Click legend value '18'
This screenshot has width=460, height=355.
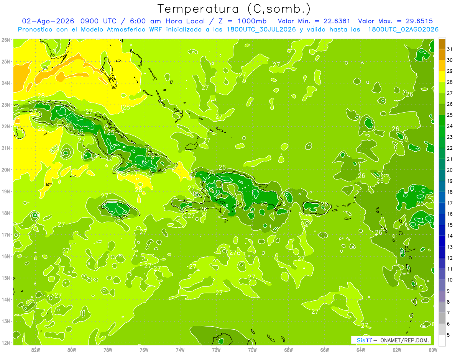[x=450, y=192]
